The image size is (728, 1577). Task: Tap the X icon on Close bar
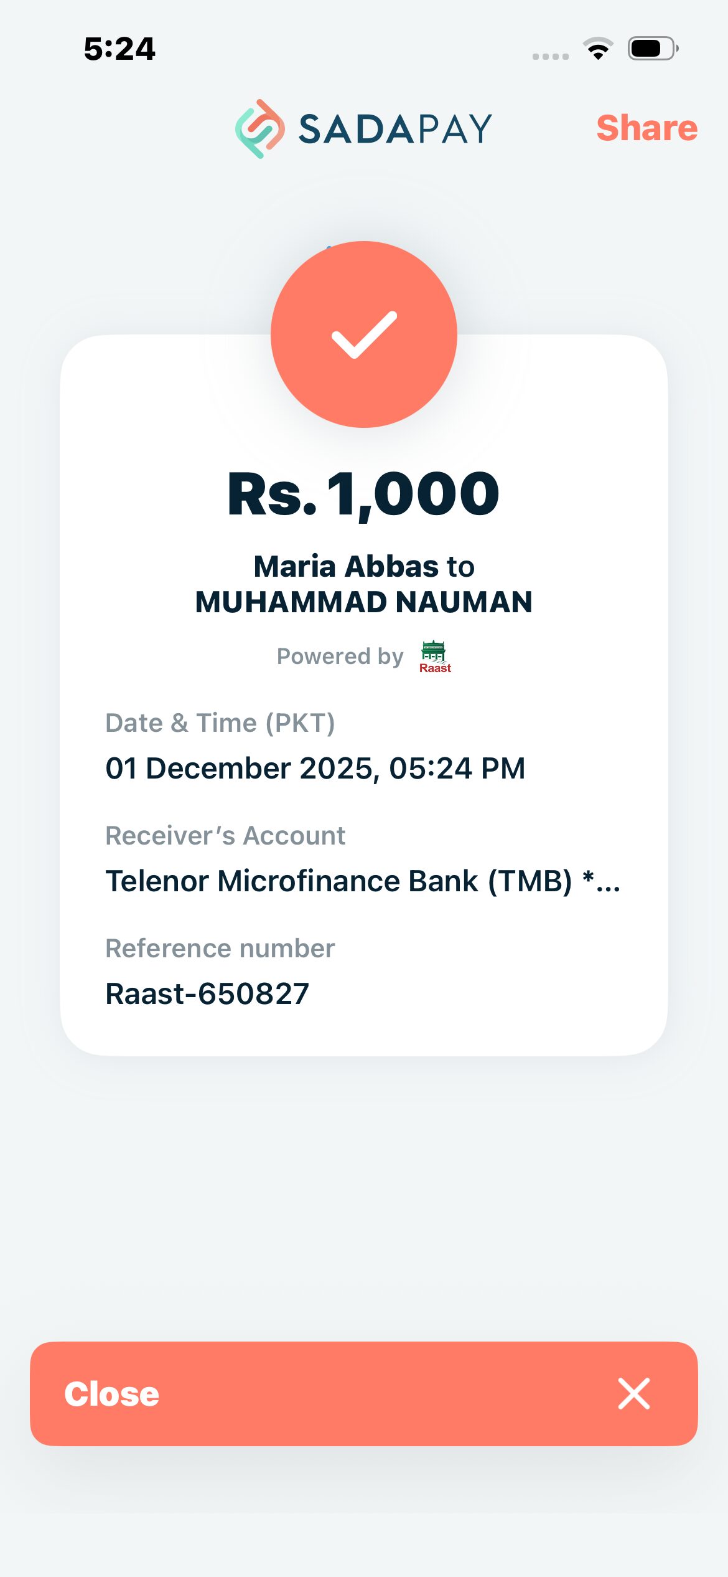click(x=633, y=1393)
